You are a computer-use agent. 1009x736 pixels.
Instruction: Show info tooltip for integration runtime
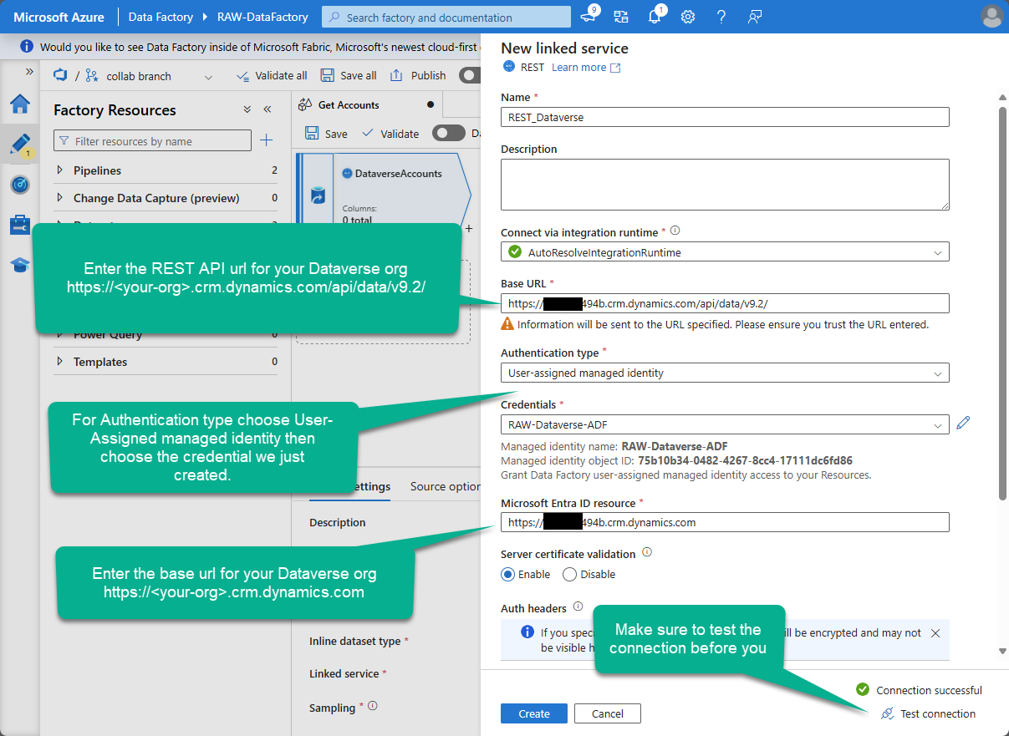(x=675, y=231)
